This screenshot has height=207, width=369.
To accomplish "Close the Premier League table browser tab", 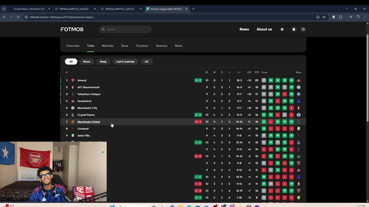I will pos(186,9).
